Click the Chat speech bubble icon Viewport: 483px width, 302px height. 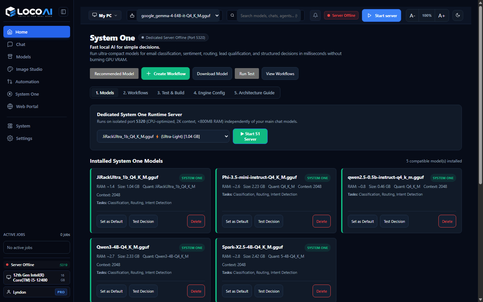coord(10,44)
